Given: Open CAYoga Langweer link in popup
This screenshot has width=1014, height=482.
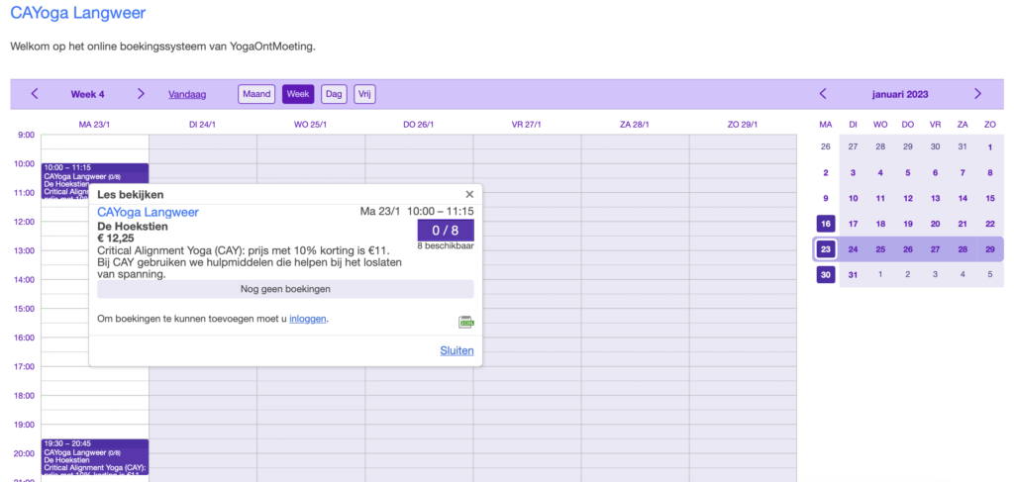Looking at the screenshot, I should (x=149, y=212).
